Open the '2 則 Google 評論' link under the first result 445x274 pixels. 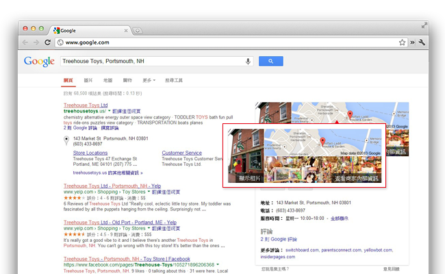pyautogui.click(x=80, y=128)
